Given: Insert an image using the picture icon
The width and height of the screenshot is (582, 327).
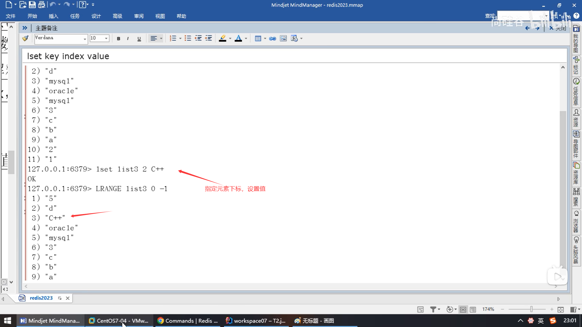Looking at the screenshot, I should click(283, 38).
